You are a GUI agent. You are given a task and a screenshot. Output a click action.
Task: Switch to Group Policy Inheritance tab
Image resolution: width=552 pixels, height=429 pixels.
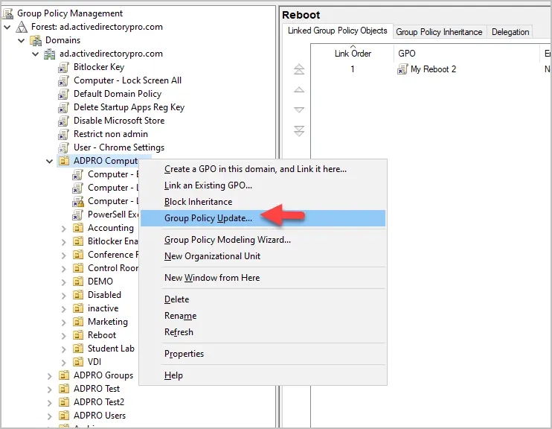click(x=439, y=32)
